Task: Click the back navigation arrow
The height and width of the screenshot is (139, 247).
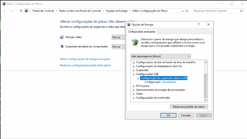Action: click(5, 11)
